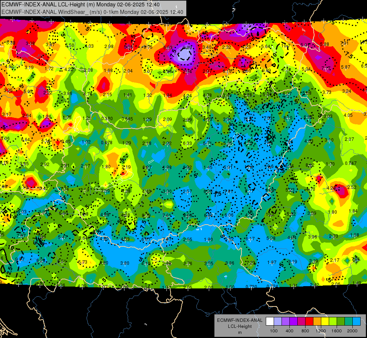This screenshot has width=367, height=338.
Task: Click the '1.41' wind shear value
Action: click(127, 95)
